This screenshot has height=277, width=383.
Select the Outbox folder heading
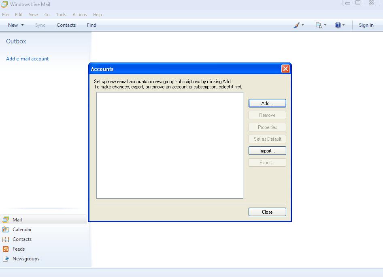click(x=16, y=41)
